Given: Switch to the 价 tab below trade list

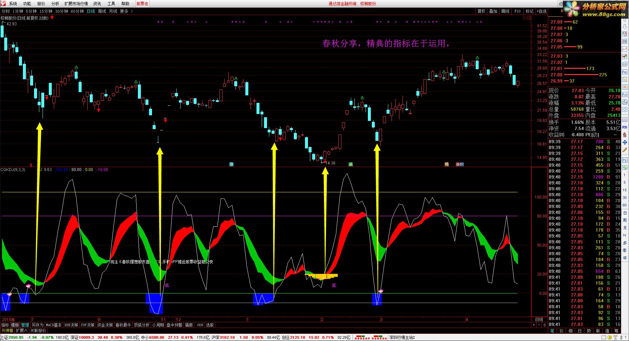Looking at the screenshot, I should tap(561, 331).
